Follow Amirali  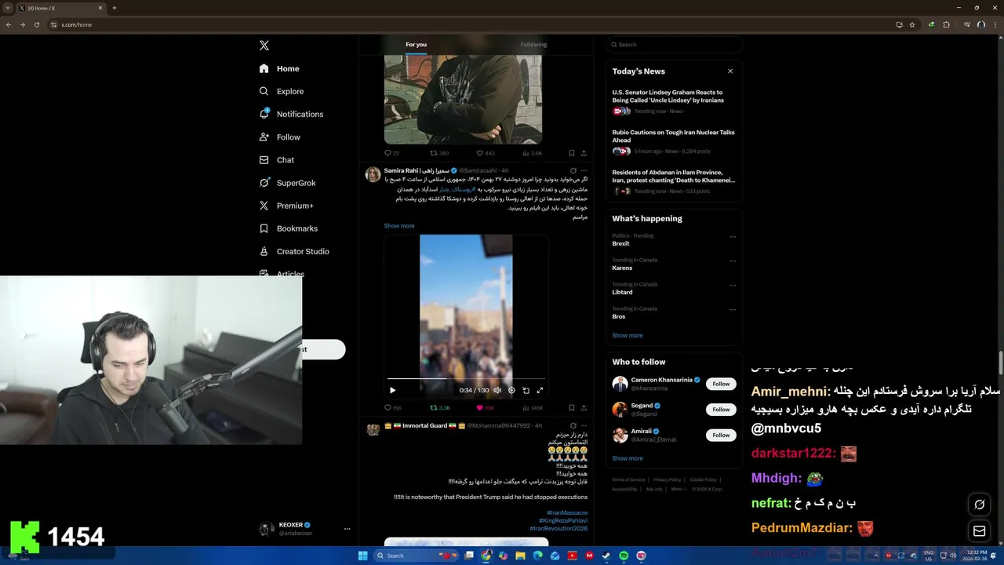point(721,436)
